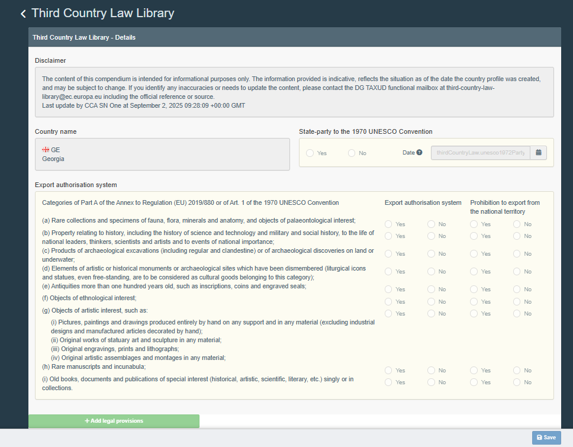
Task: Choose export prohibition Yes for antiquities row
Action: 474,290
